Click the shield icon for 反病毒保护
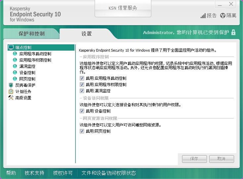 (x=11, y=85)
